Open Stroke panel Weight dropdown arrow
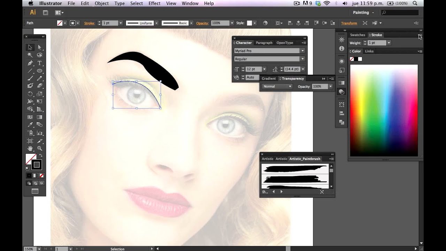The image size is (446, 251). tap(389, 43)
